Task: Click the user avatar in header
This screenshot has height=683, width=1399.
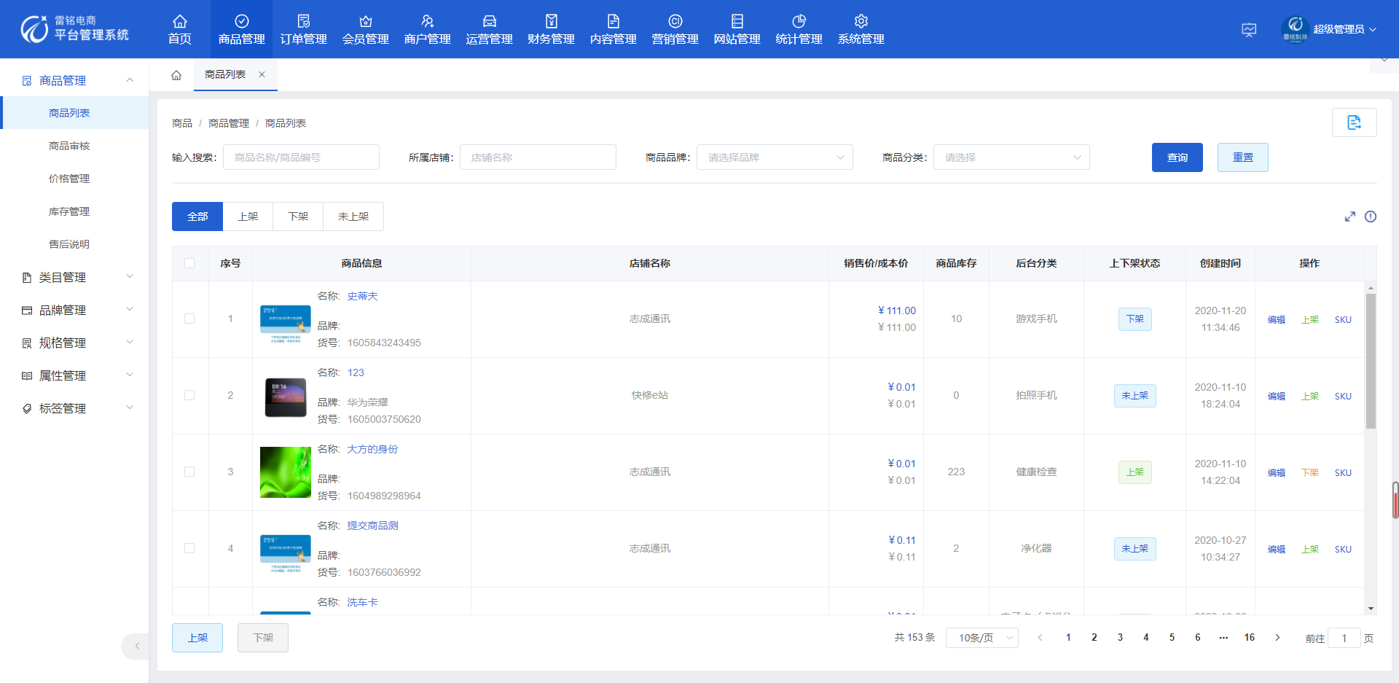Action: click(1295, 29)
